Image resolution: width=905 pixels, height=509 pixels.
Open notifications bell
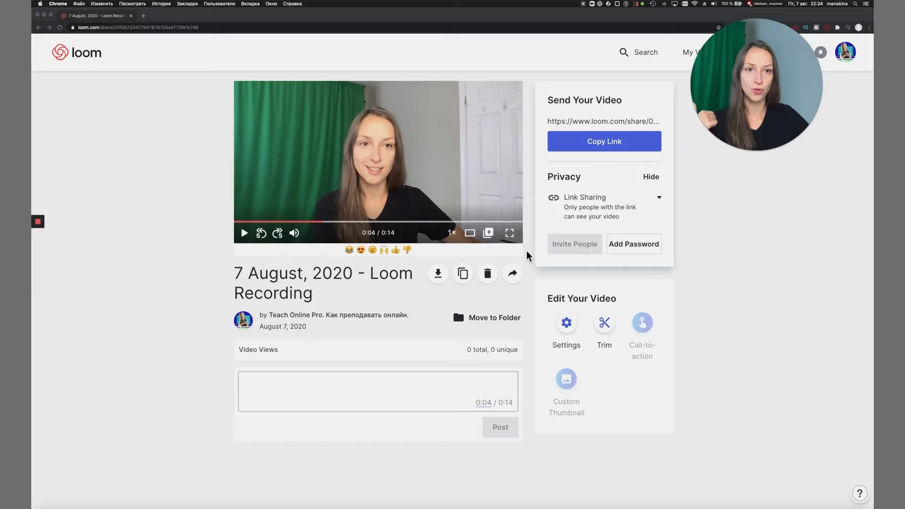tap(821, 52)
